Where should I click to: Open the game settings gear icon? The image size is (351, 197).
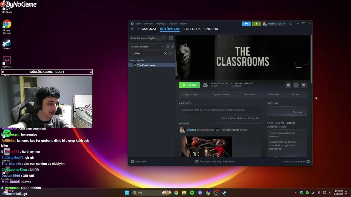[x=288, y=85]
